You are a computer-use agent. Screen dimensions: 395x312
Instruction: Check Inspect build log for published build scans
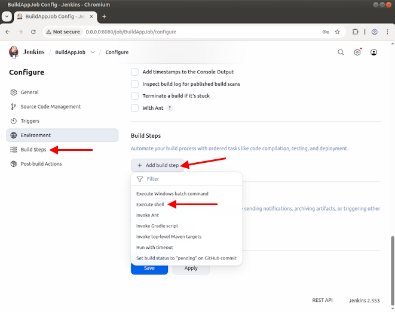135,84
